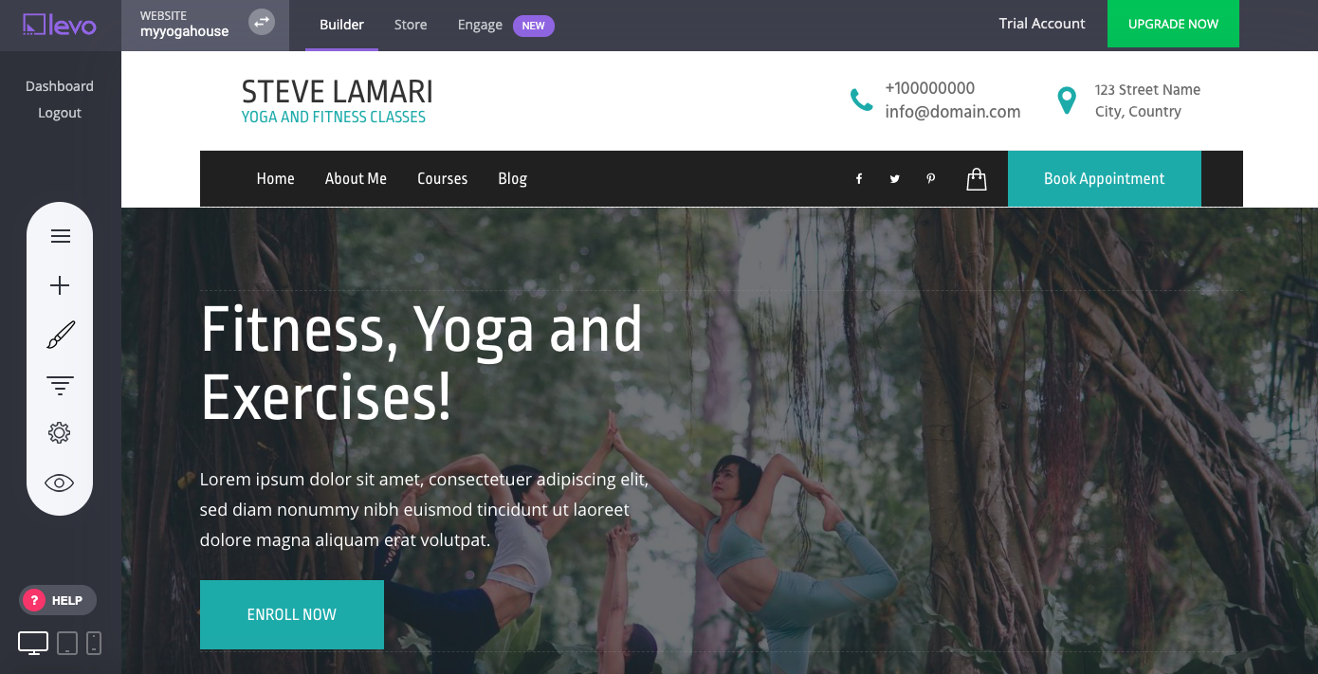Click the Pinterest icon in the nav bar
This screenshot has height=674, width=1318.
pos(931,179)
